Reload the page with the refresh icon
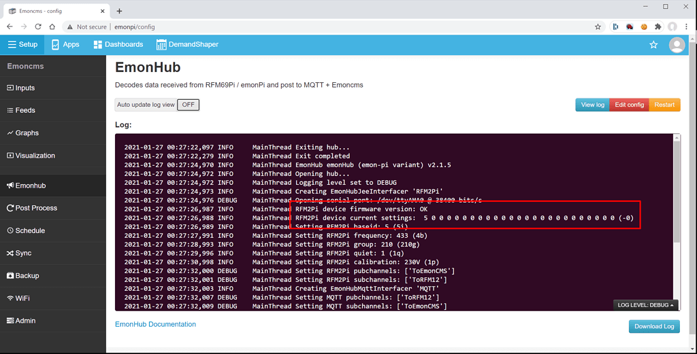 (x=38, y=26)
